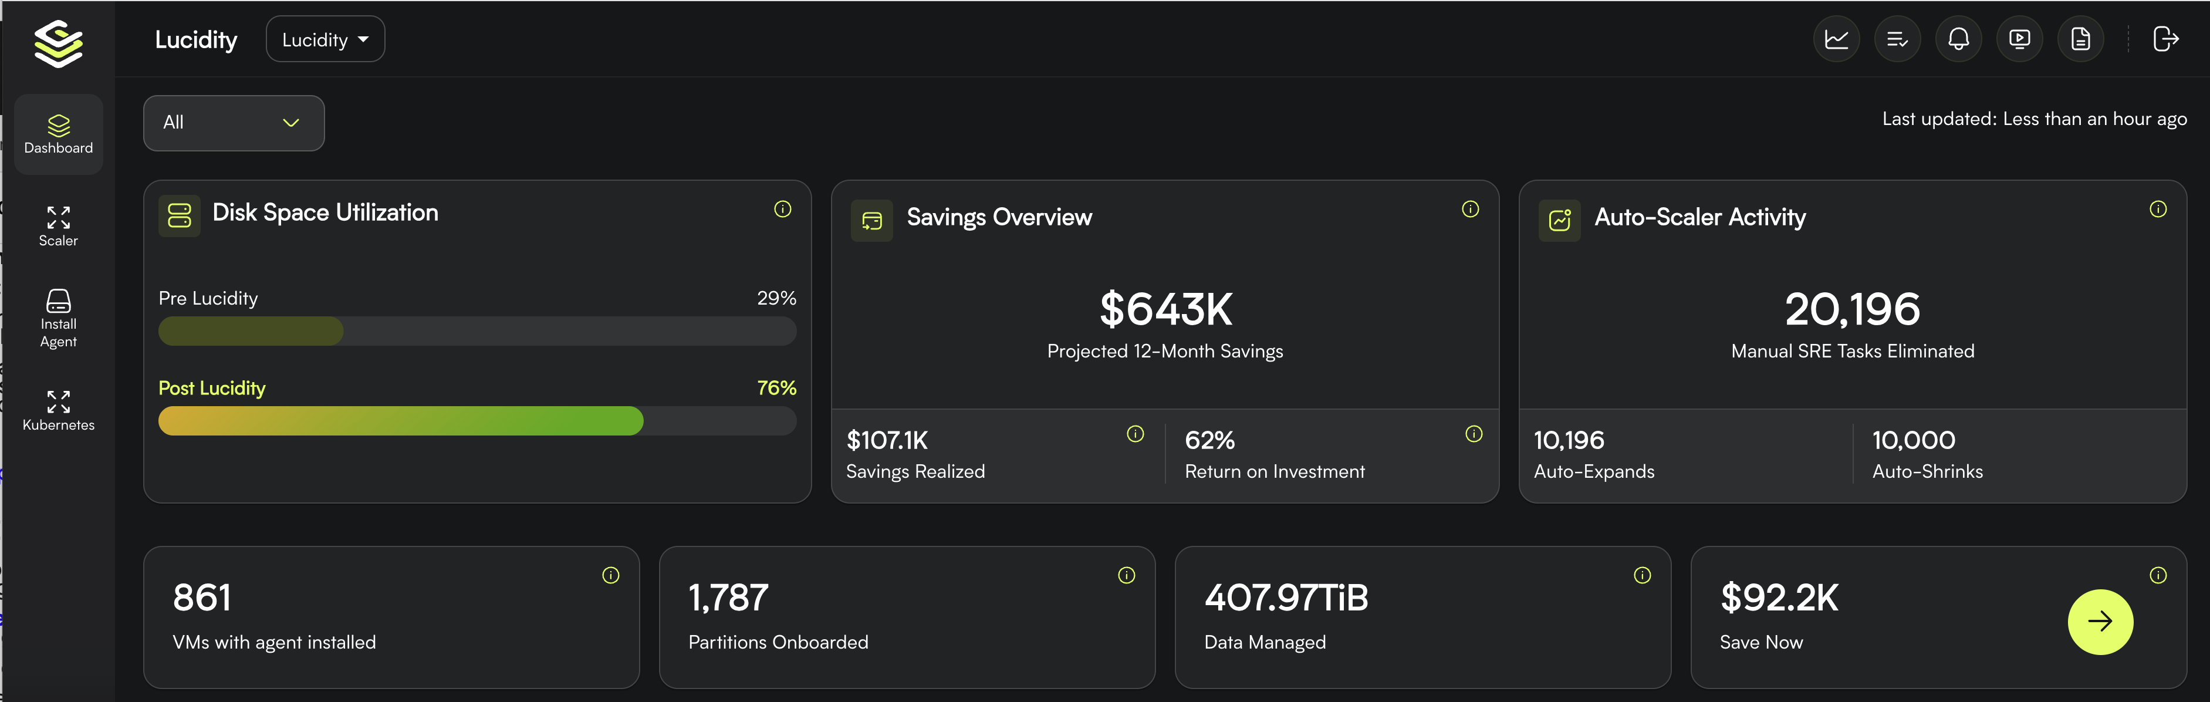Click the task list checklist icon

point(1897,39)
